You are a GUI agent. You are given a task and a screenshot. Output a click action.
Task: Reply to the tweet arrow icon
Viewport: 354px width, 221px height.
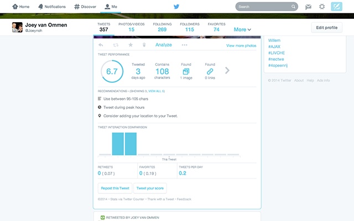click(101, 45)
